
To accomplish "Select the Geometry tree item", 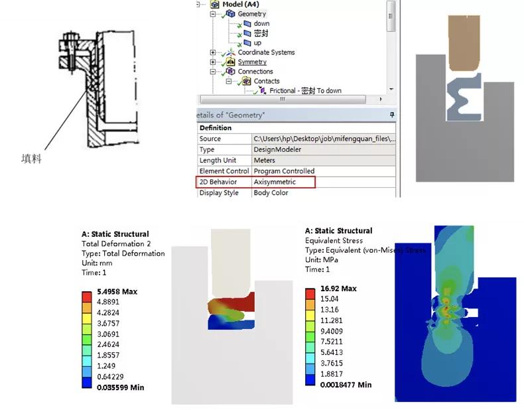I will pyautogui.click(x=251, y=14).
